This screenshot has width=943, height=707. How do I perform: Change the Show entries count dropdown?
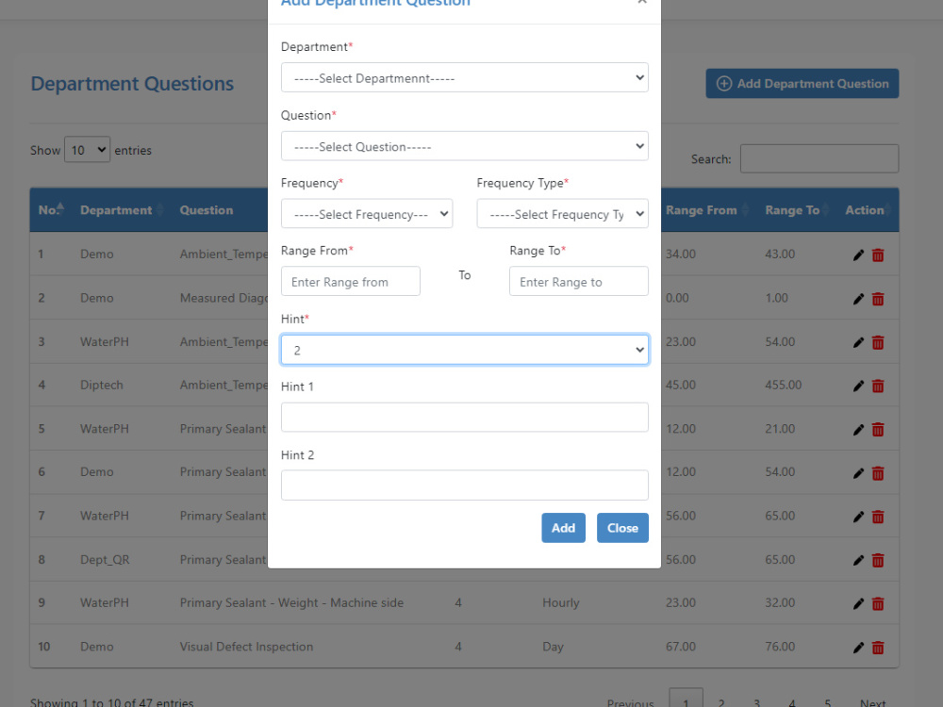(x=87, y=150)
